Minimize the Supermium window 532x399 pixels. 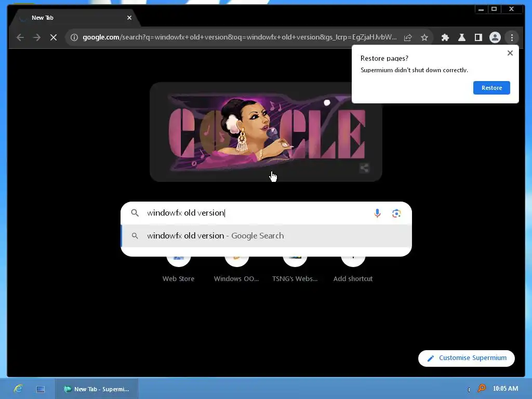coord(481,9)
